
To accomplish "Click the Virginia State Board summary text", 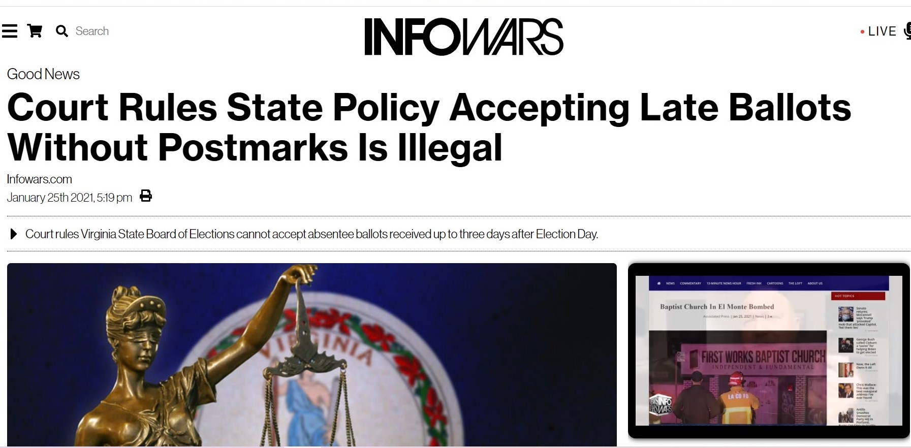I will pyautogui.click(x=311, y=234).
